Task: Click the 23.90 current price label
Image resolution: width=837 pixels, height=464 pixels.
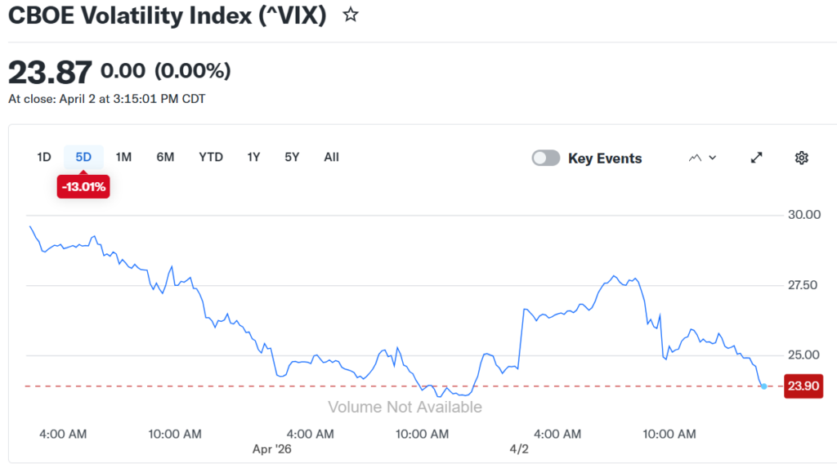Action: (x=803, y=386)
